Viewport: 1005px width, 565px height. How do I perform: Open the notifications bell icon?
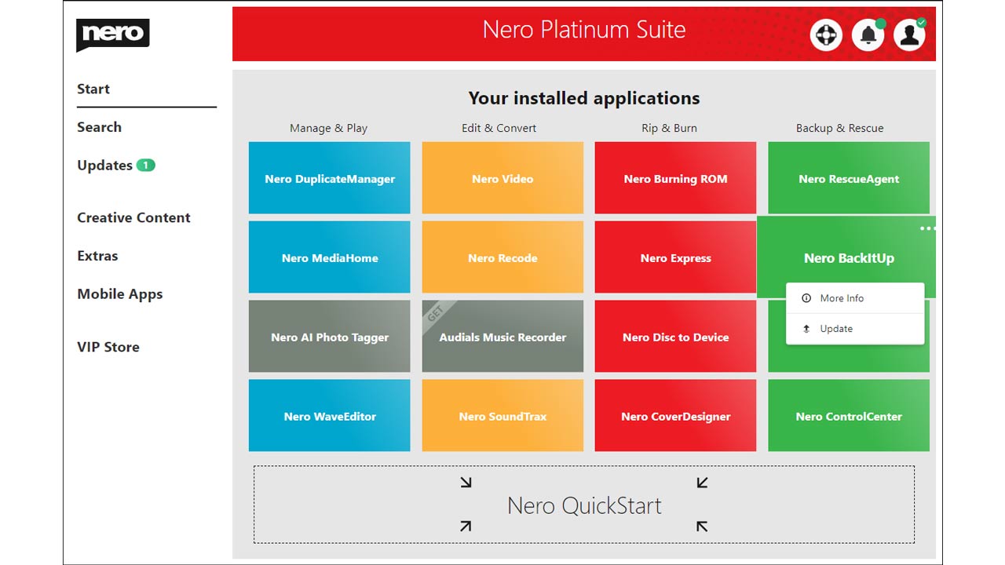[x=868, y=35]
